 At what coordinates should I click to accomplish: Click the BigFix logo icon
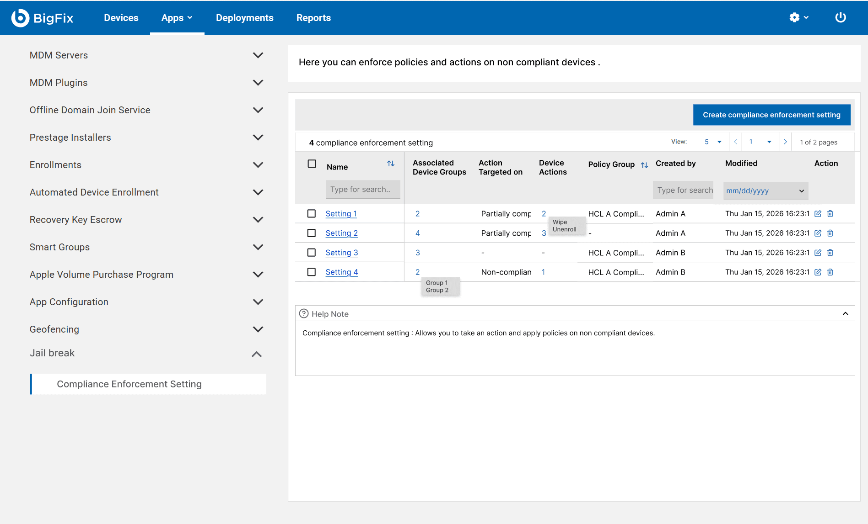click(20, 18)
